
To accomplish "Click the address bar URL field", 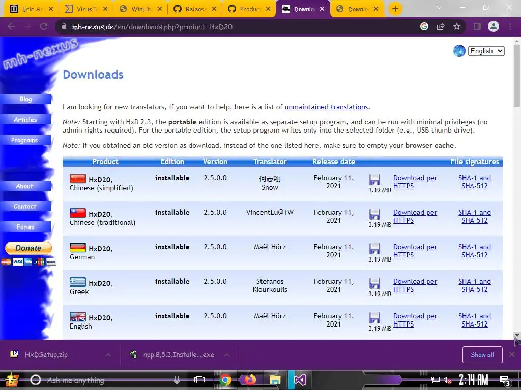I will point(233,27).
